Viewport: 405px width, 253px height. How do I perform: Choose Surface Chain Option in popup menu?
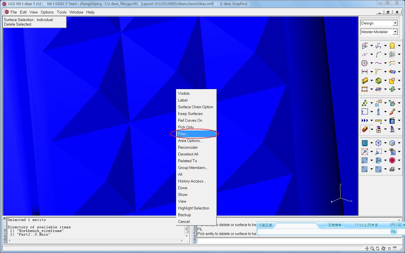(196, 107)
